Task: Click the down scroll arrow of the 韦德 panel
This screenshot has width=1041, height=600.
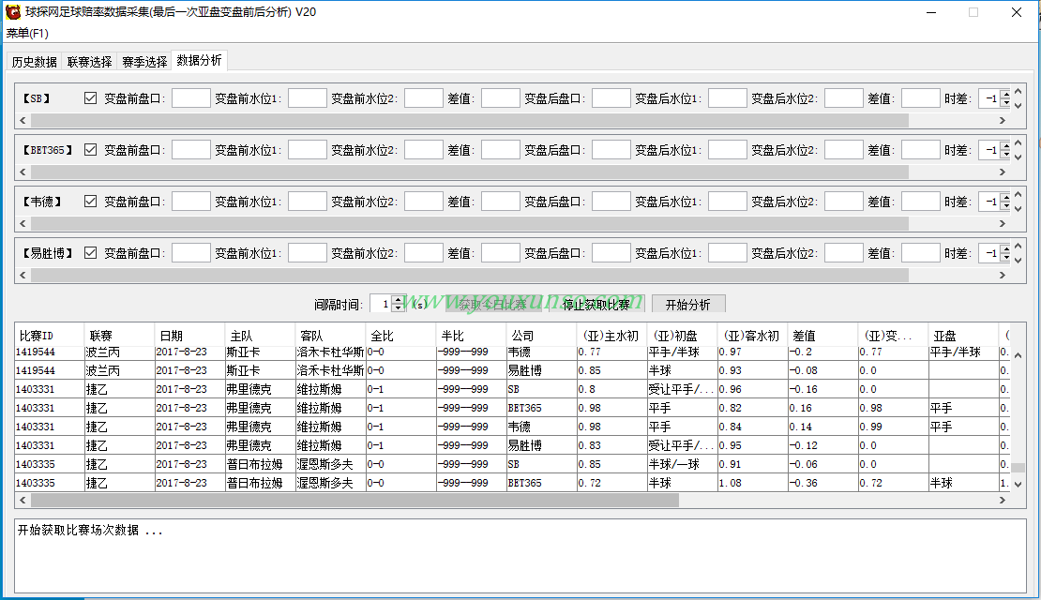Action: click(x=1018, y=209)
